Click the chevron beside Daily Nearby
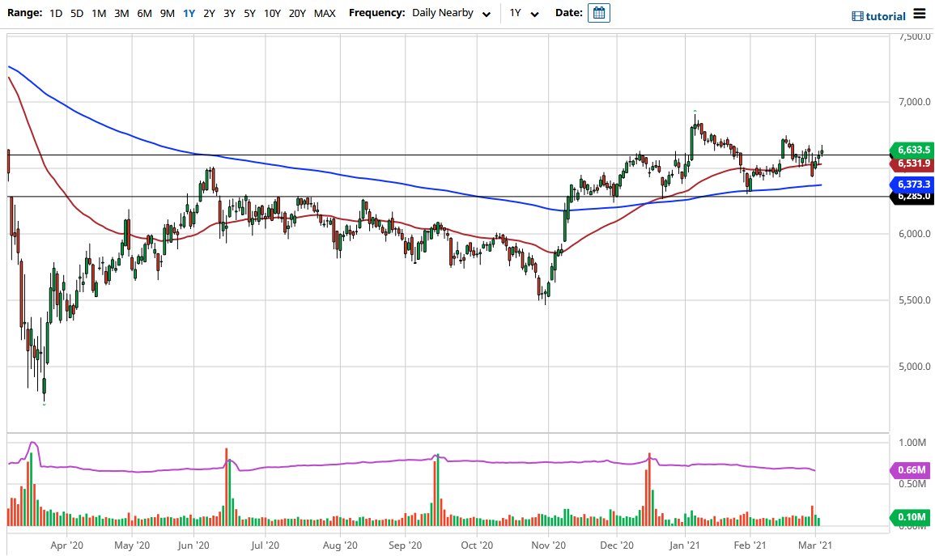The height and width of the screenshot is (556, 935). pos(487,14)
